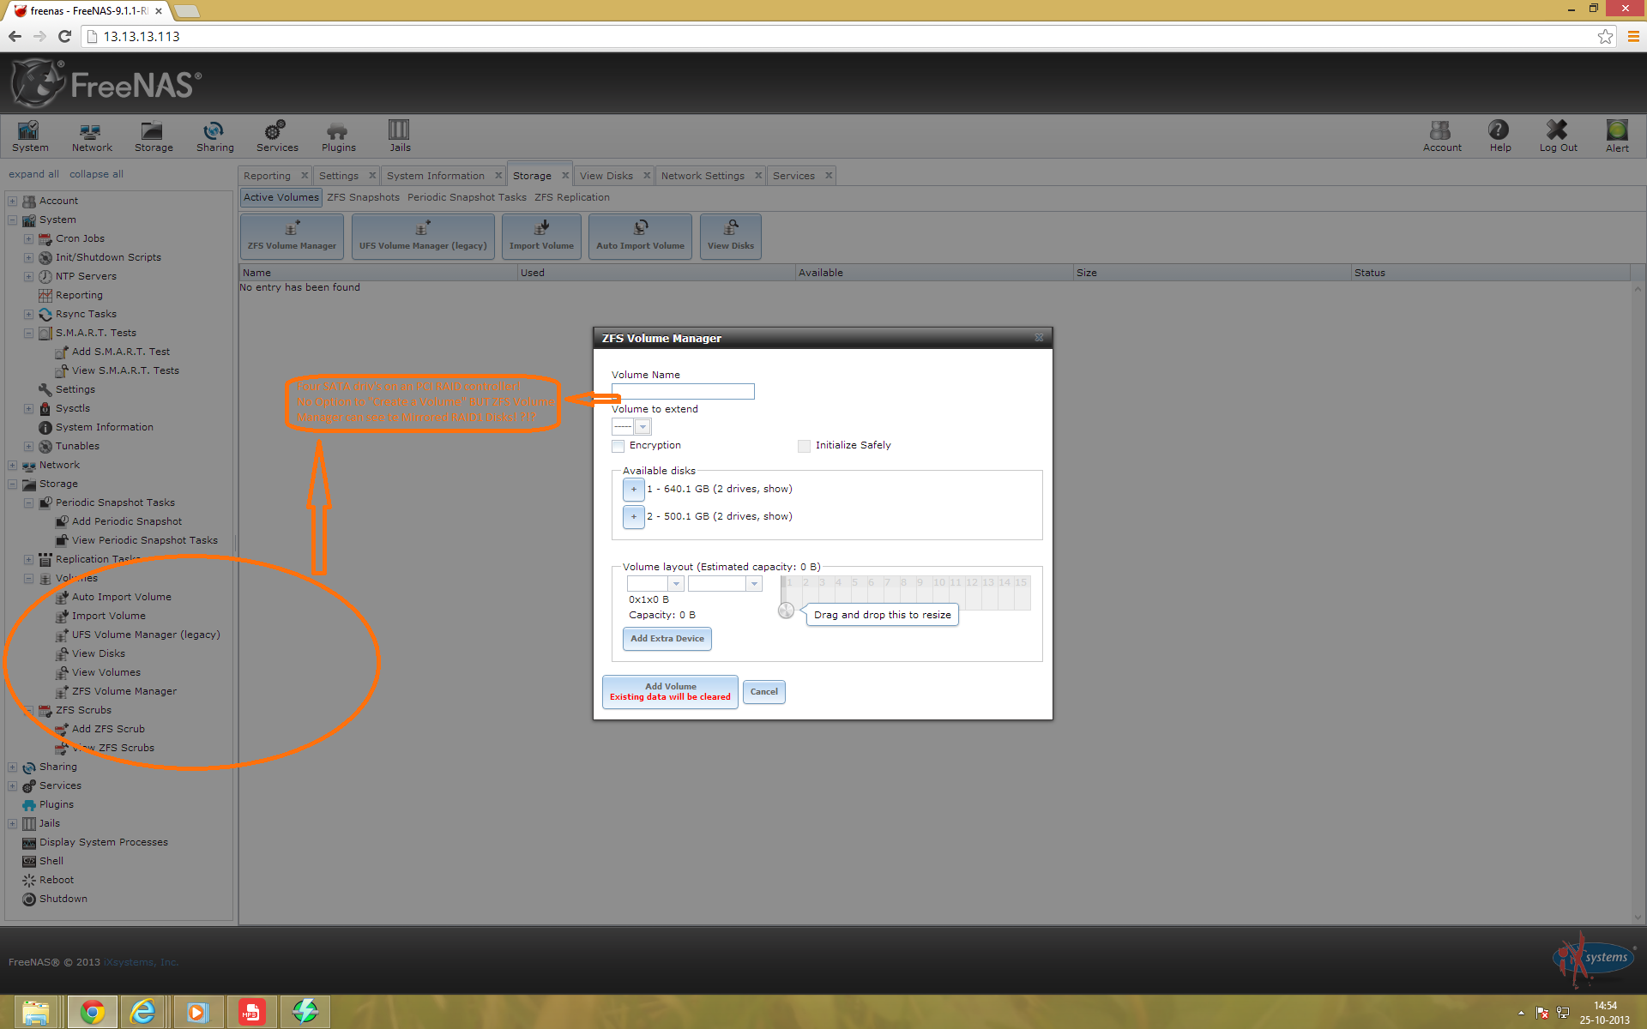Click the collapse all link
1647x1029 pixels.
pos(96,174)
